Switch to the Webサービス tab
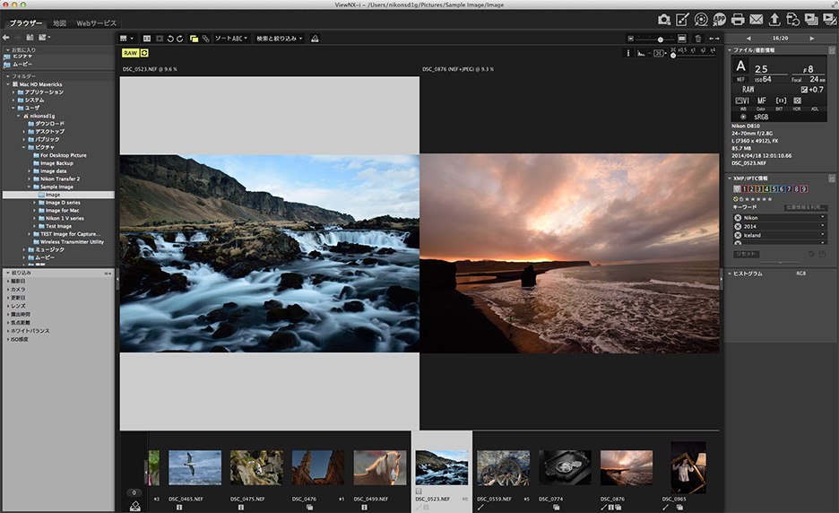 tap(96, 22)
